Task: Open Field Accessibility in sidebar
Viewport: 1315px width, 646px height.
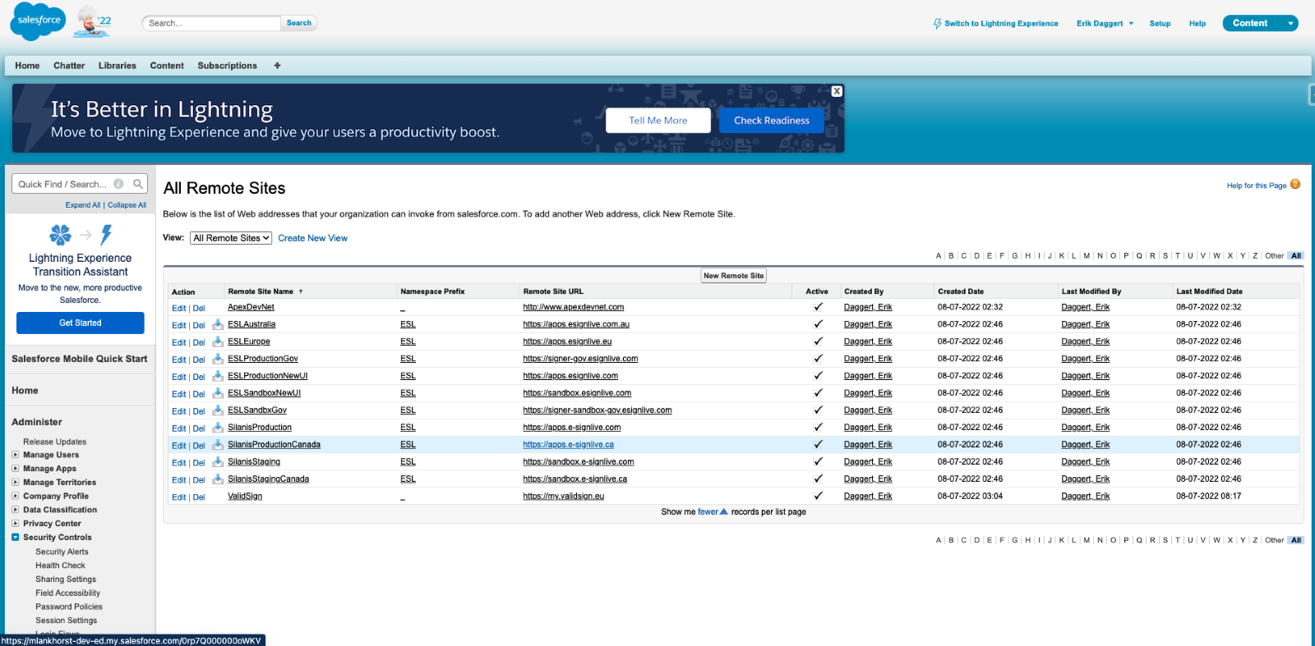Action: (67, 593)
